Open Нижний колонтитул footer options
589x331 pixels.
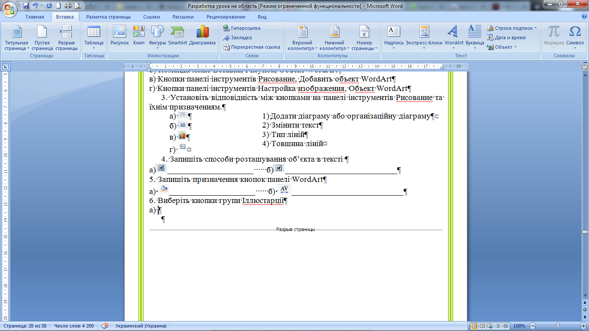335,38
